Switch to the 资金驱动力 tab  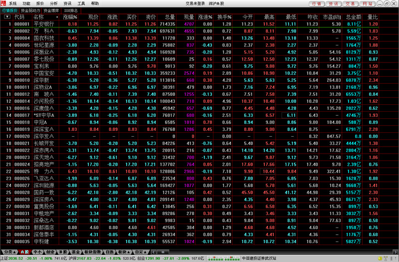[x=30, y=10]
